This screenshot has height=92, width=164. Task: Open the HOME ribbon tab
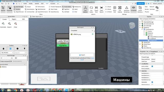tap(25, 4)
